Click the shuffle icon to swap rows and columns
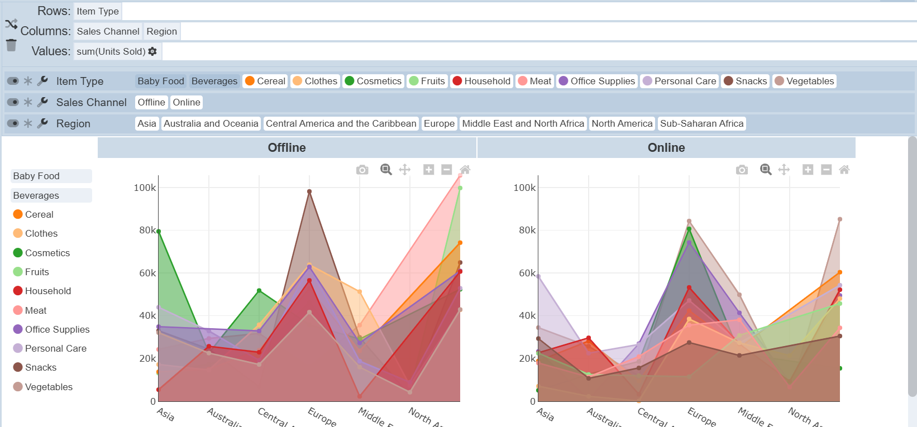The width and height of the screenshot is (917, 427). click(x=11, y=24)
